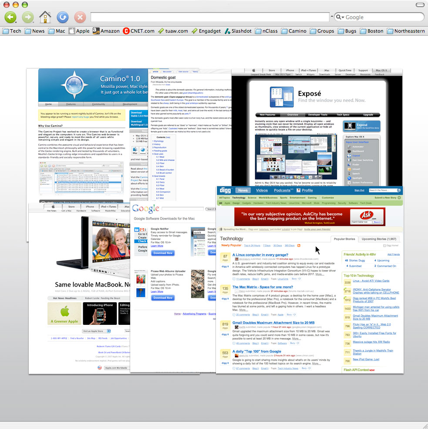Open the Slashdot bookmark
This screenshot has height=429, width=428.
point(238,31)
